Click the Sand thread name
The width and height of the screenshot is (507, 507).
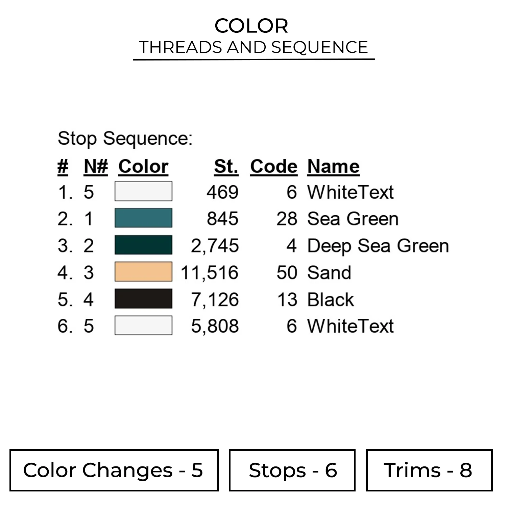tap(329, 272)
